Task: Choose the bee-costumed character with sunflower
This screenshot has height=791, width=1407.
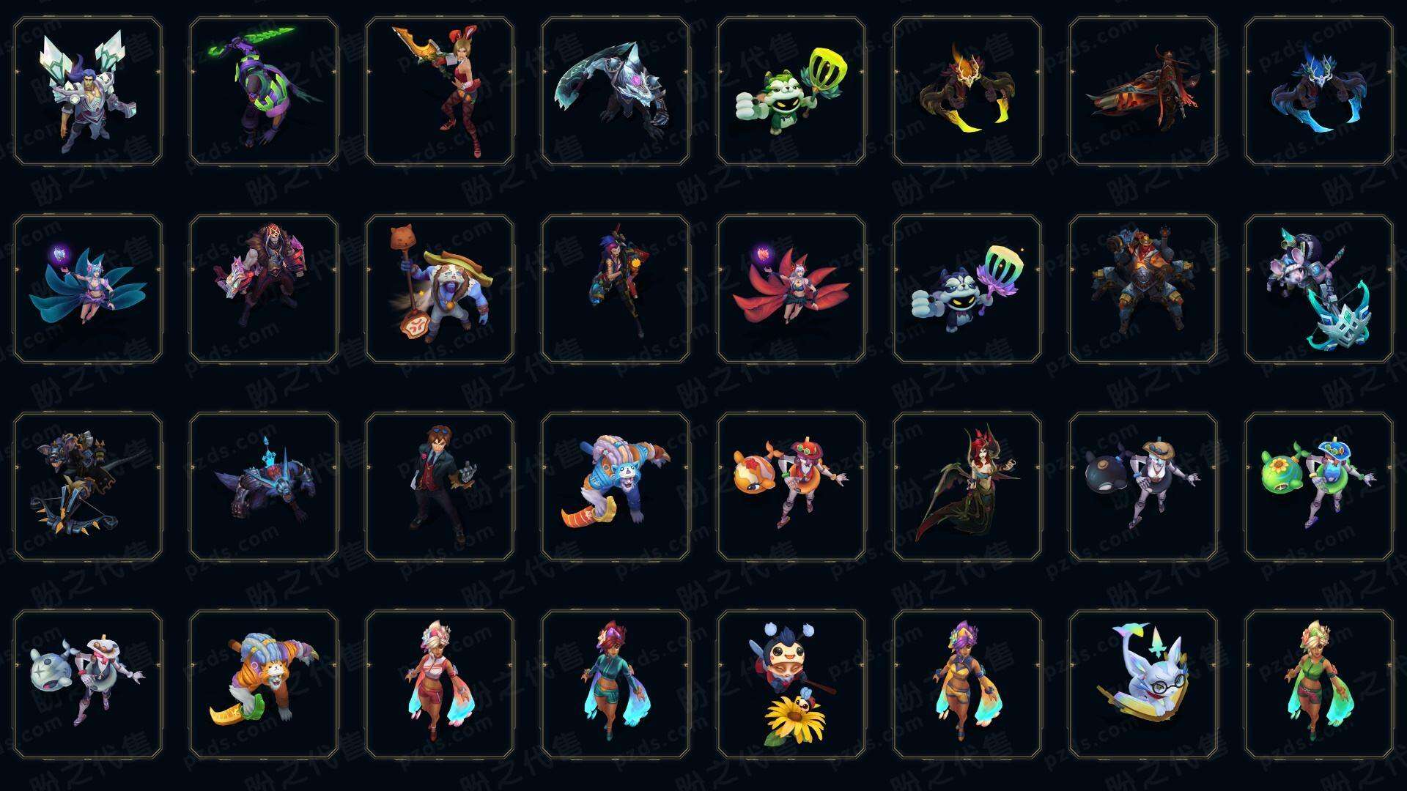Action: [791, 684]
